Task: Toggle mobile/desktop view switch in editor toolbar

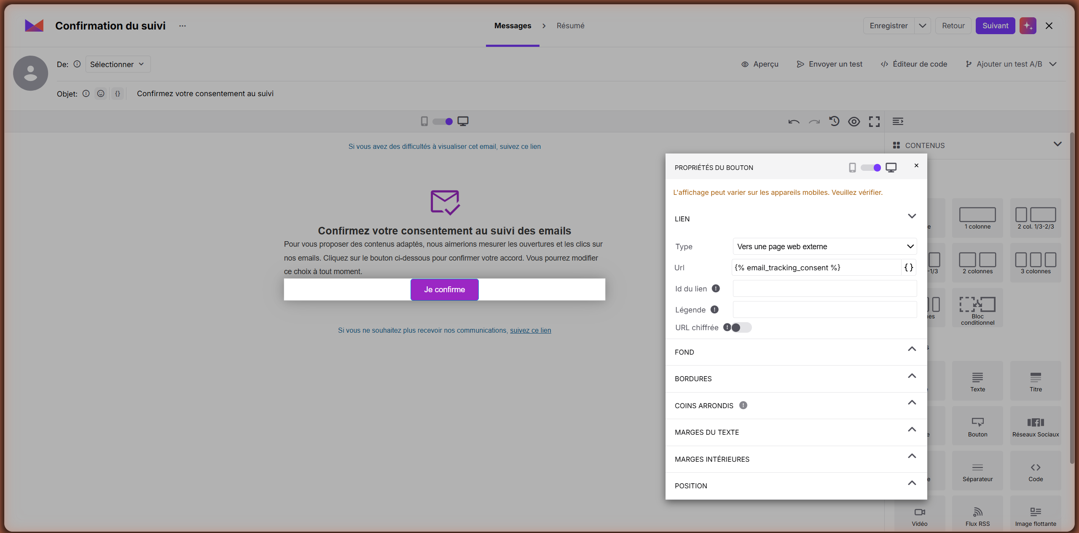Action: 443,122
